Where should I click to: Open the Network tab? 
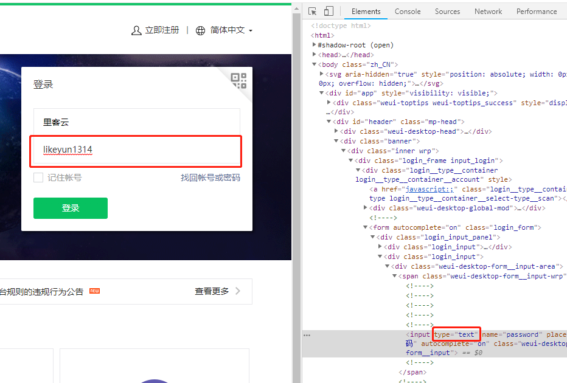[x=488, y=12]
